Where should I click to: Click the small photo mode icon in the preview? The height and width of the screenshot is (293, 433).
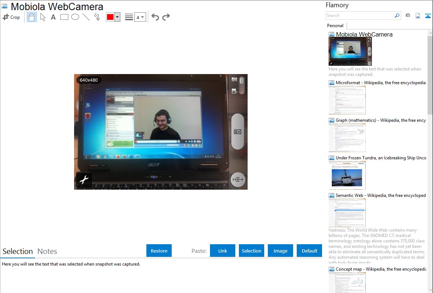pos(234,79)
